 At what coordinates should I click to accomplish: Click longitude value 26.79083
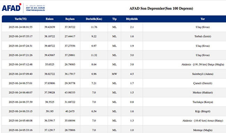coord(70,65)
